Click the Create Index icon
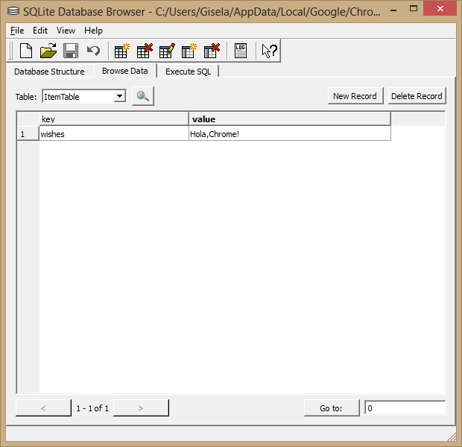This screenshot has height=447, width=462. pos(189,51)
